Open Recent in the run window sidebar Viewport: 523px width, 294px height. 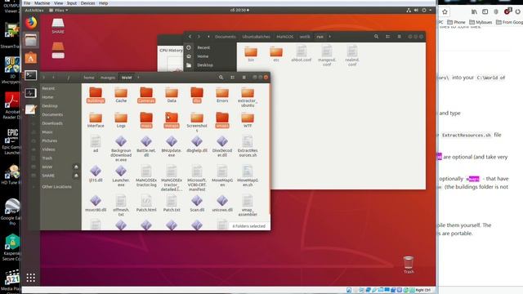(203, 47)
